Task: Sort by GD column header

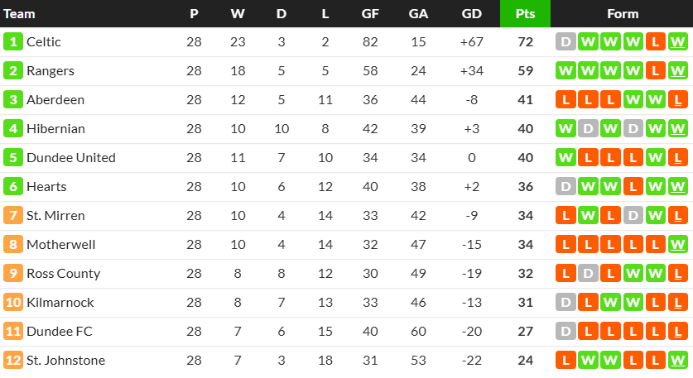Action: (472, 14)
